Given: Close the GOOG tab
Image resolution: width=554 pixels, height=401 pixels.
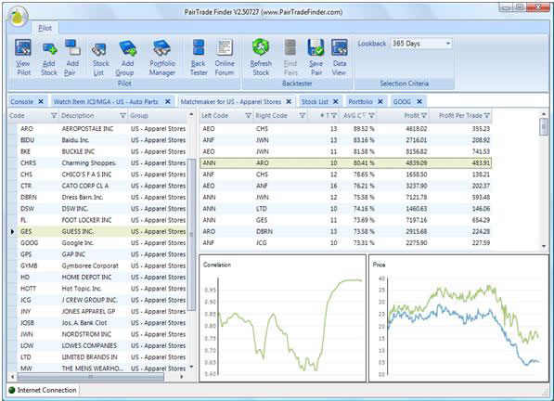Looking at the screenshot, I should pos(419,102).
